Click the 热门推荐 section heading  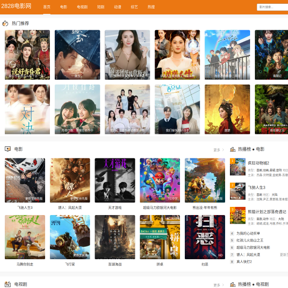click(20, 24)
